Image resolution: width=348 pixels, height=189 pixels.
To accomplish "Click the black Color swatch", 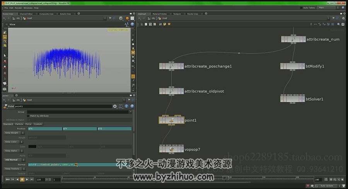I will pyautogui.click(x=32, y=146).
